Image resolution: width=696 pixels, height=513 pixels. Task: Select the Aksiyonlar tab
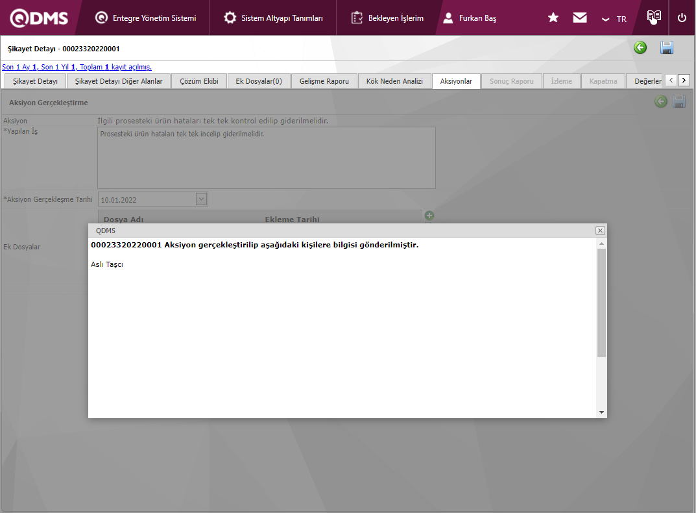pyautogui.click(x=456, y=81)
